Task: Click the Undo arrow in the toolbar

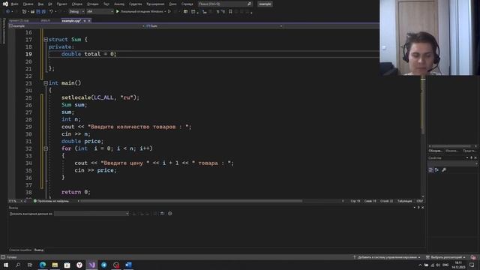Action: point(51,12)
